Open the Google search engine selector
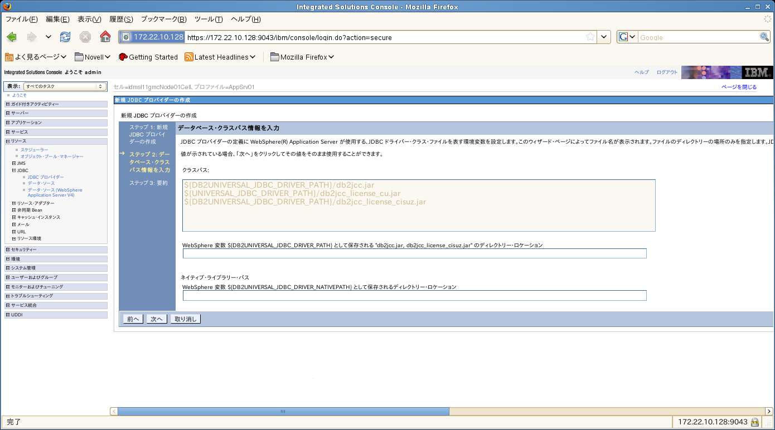The height and width of the screenshot is (430, 775). 627,37
